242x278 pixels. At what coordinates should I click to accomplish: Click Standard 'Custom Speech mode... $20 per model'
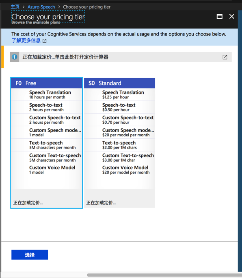click(x=120, y=132)
